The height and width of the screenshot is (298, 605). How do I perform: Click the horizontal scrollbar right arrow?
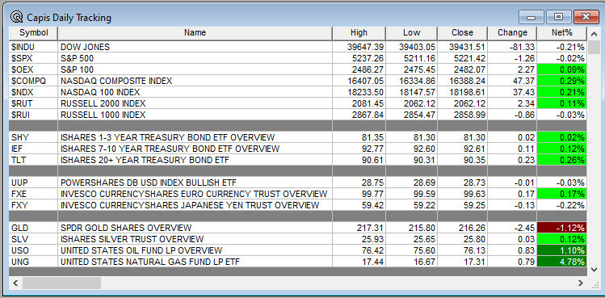pyautogui.click(x=581, y=283)
